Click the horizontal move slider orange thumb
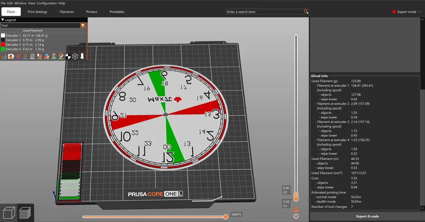425x222 pixels. coord(225,217)
